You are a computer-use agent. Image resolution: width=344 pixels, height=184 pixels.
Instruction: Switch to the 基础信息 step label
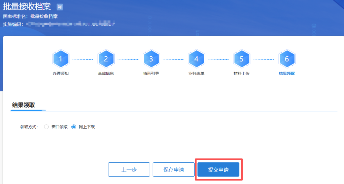[x=106, y=73]
